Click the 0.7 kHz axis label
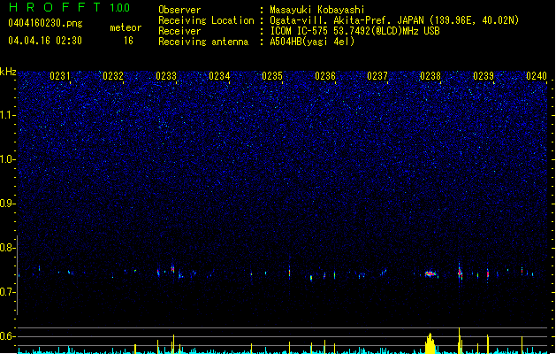The image size is (556, 354). click(x=8, y=292)
